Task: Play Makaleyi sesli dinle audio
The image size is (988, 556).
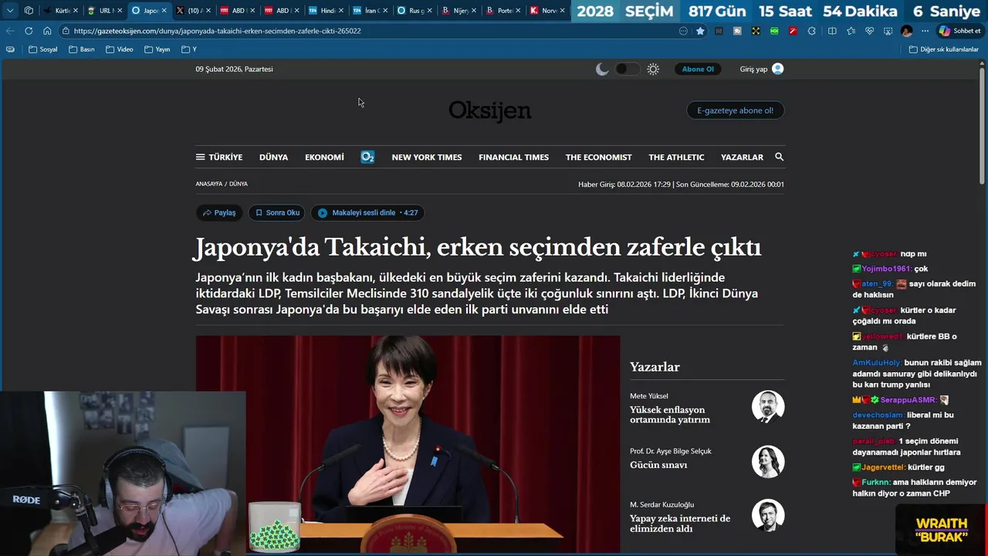Action: 367,213
